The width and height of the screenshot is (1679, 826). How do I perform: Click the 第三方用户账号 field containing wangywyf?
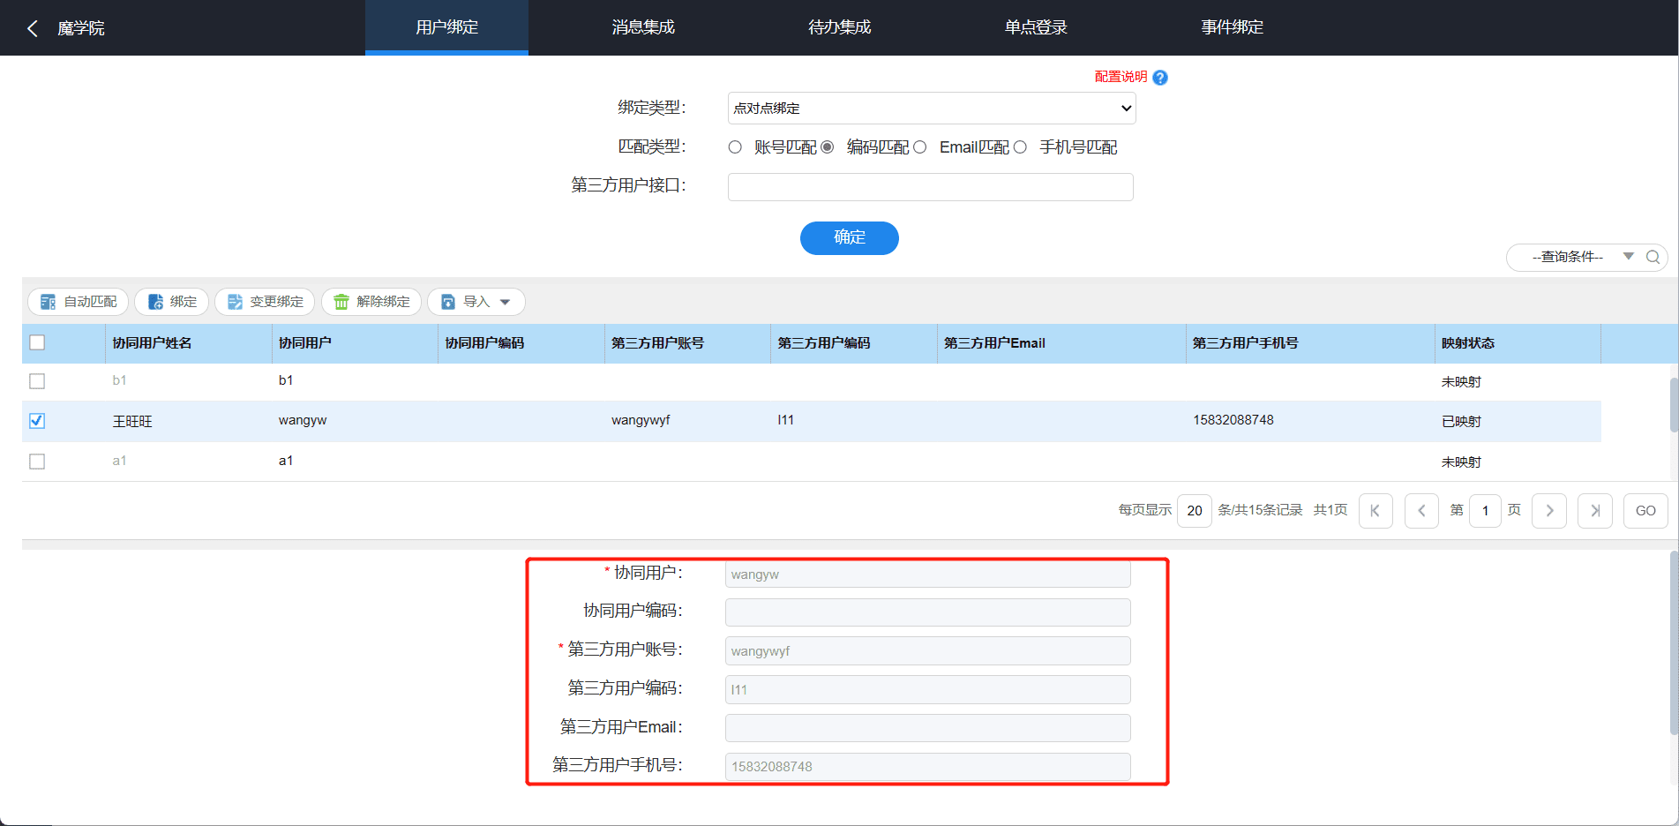coord(928,651)
